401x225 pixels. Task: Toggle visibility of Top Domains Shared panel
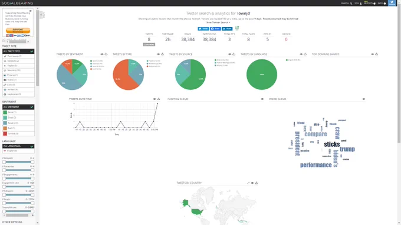tap(372, 54)
